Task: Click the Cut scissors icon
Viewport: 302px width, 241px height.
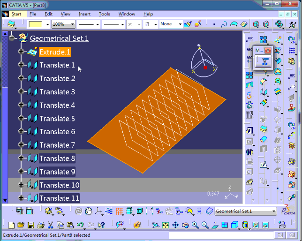Action: point(51,226)
